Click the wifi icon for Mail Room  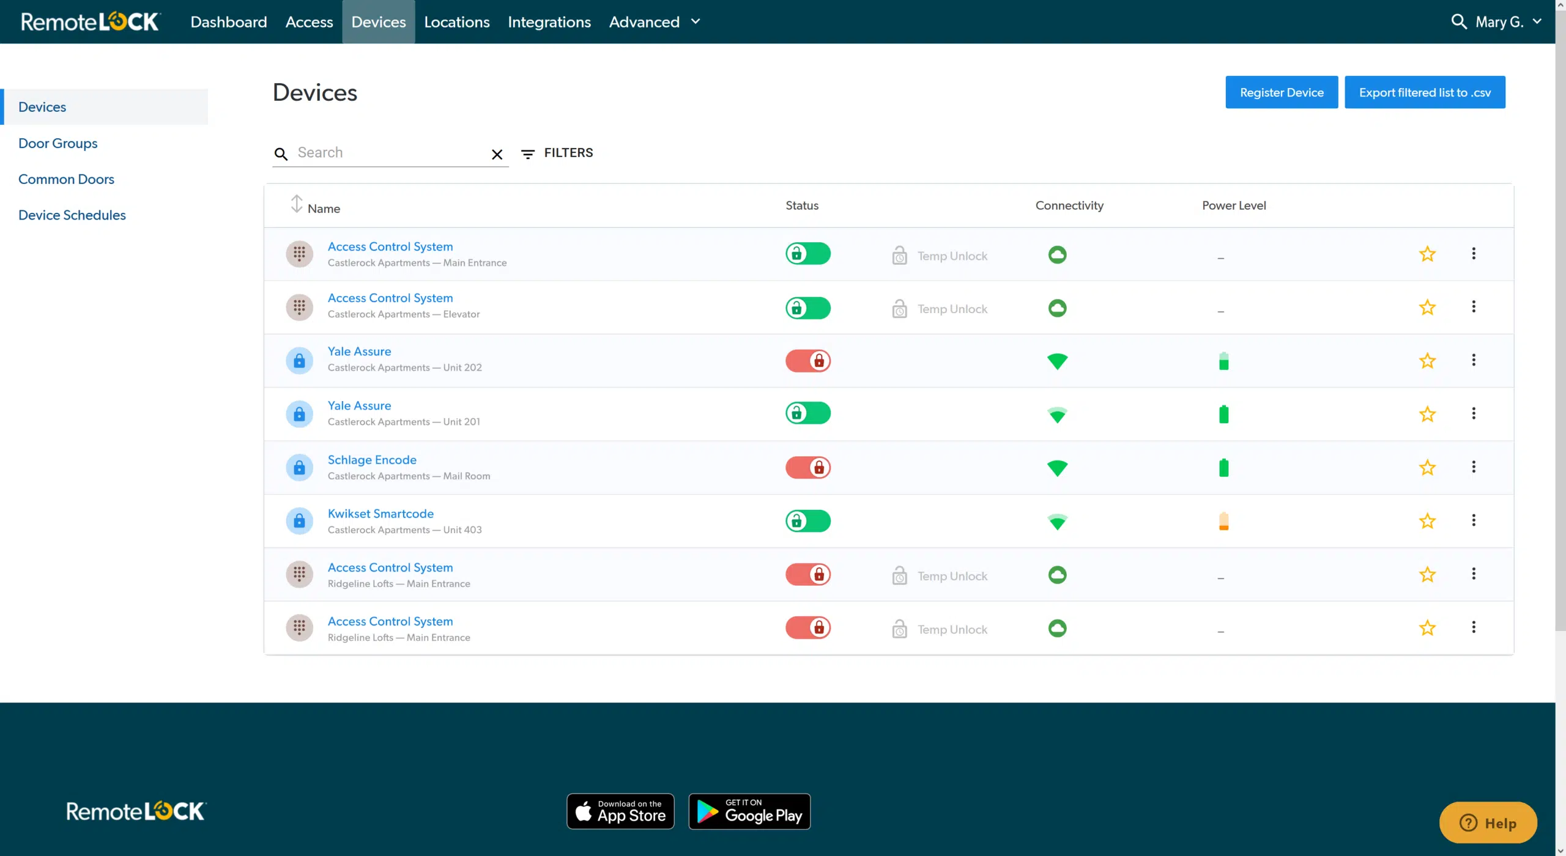1057,468
